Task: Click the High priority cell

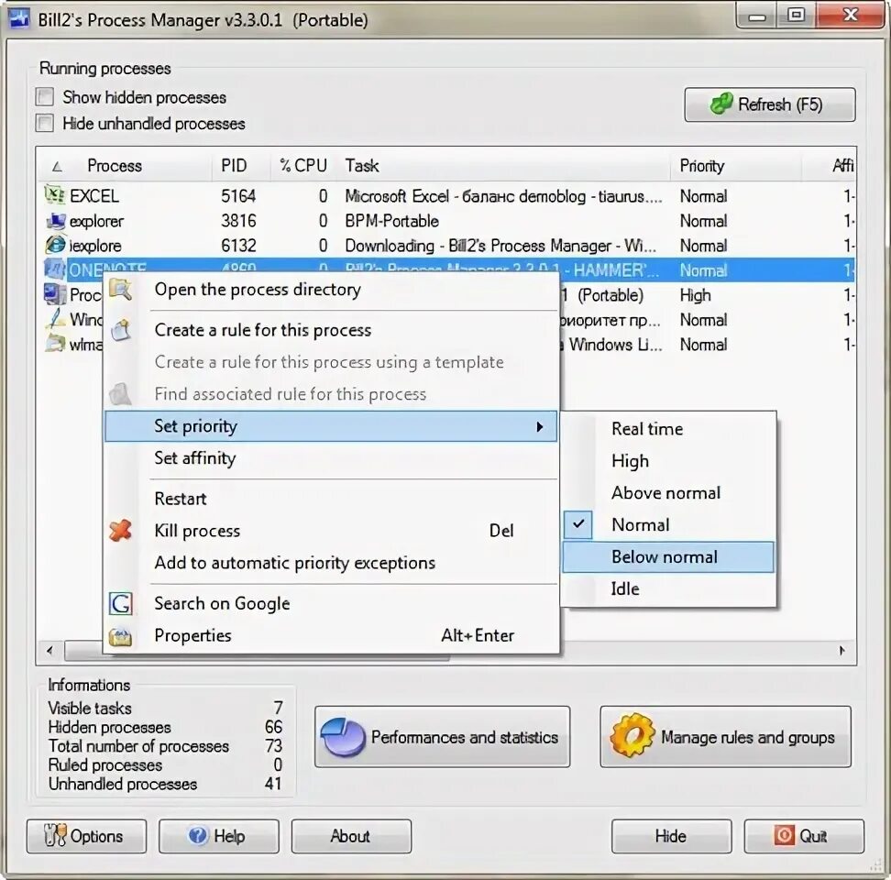Action: click(695, 295)
